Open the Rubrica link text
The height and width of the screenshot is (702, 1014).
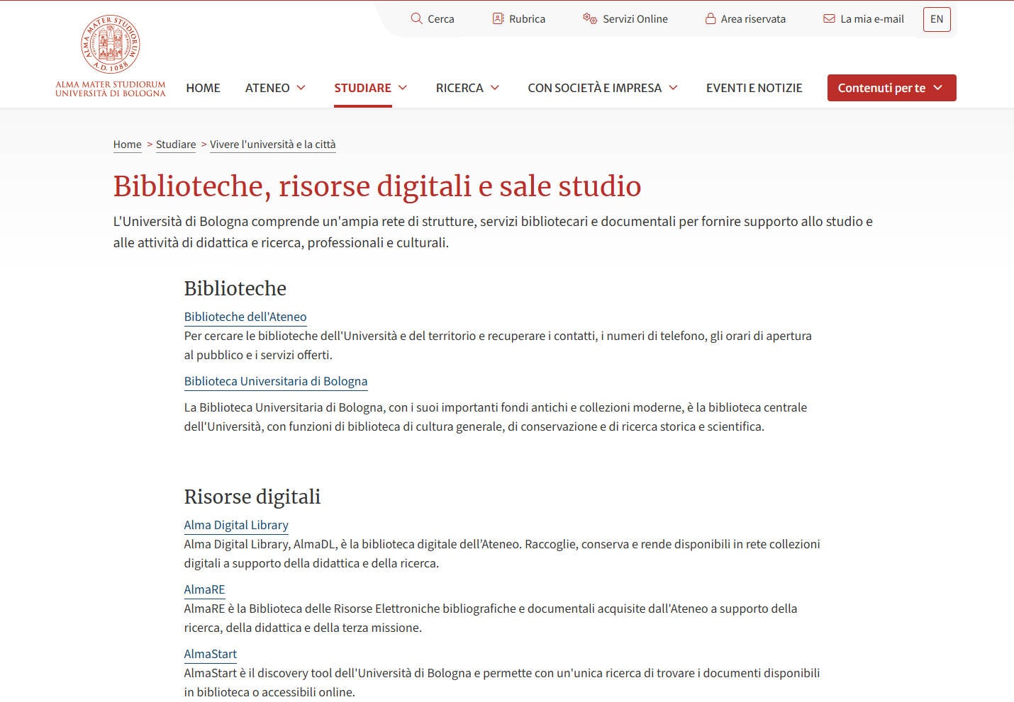pyautogui.click(x=527, y=19)
